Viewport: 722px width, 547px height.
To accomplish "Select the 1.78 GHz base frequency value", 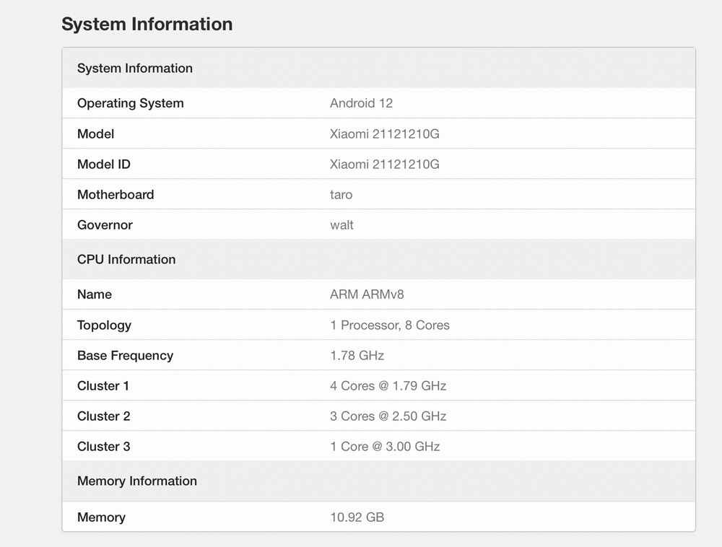I will [x=357, y=356].
